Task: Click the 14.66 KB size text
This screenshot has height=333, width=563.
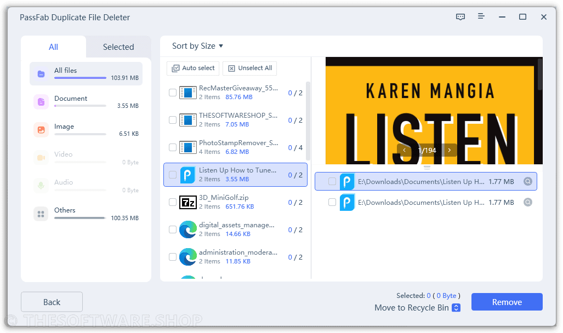Action: tap(238, 234)
